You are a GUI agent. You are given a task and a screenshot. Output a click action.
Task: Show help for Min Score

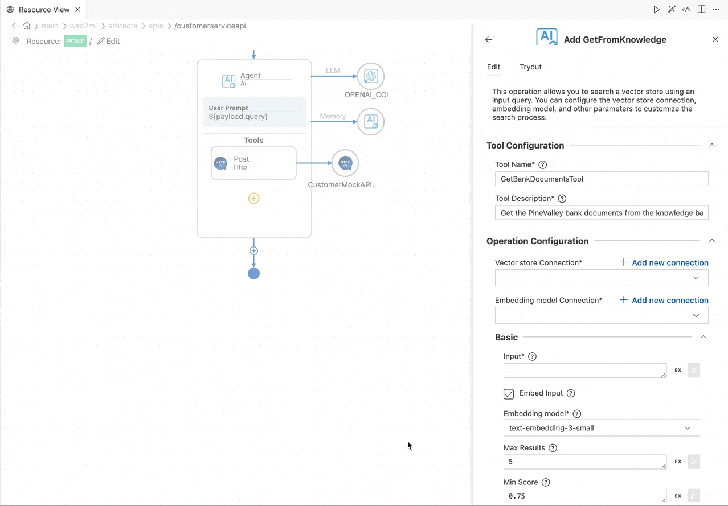[546, 482]
